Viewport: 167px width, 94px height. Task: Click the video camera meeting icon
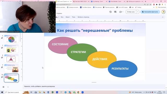120,12
